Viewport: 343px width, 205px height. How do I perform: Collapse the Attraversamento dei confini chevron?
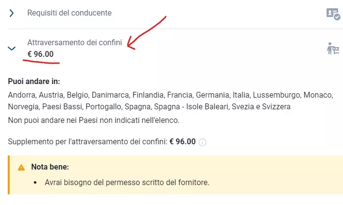12,48
